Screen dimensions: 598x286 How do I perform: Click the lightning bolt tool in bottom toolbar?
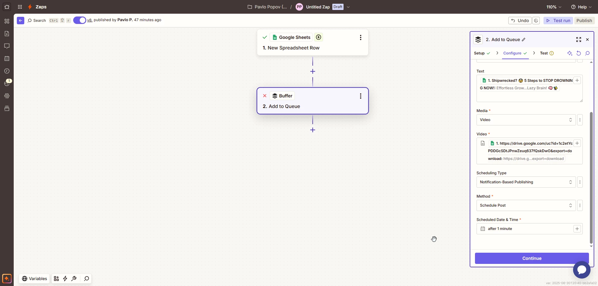pos(65,279)
